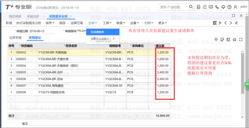Click PCS unit in row 030008

pyautogui.click(x=137, y=92)
